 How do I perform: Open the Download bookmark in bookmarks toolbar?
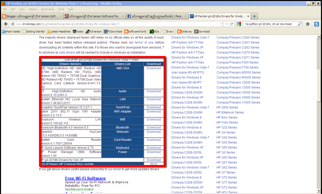coord(202,31)
